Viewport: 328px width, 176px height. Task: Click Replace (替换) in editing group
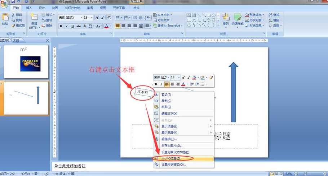point(275,20)
